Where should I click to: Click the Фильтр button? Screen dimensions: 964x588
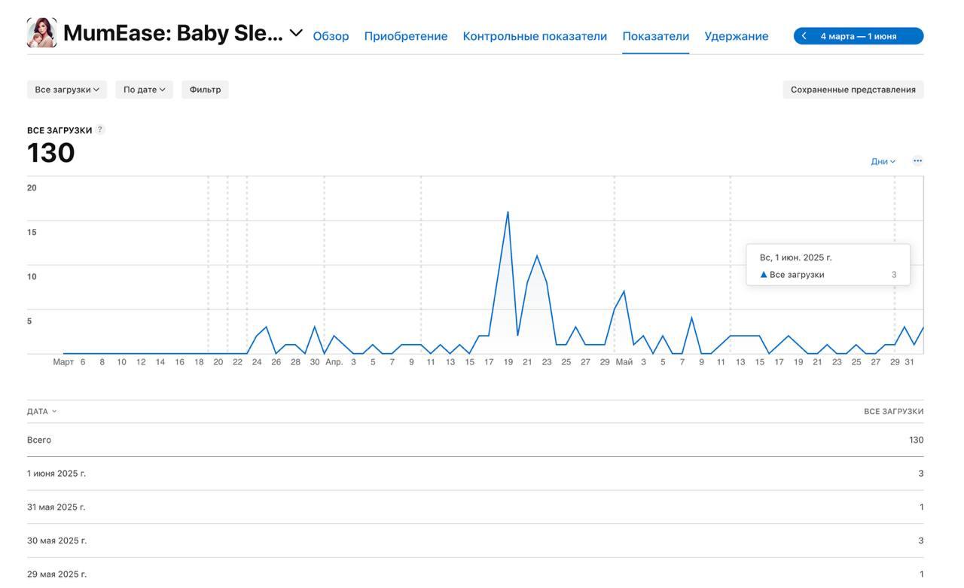coord(205,90)
